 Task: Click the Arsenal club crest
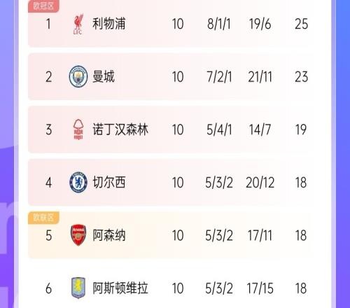pyautogui.click(x=78, y=235)
